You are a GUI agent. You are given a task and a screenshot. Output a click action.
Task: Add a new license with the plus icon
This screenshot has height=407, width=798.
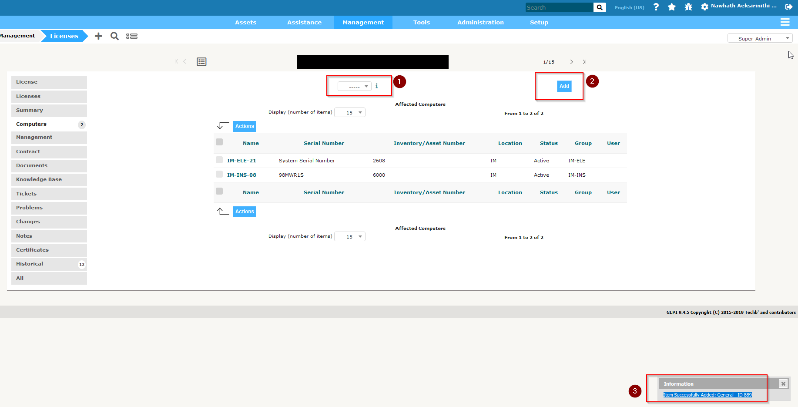[98, 36]
